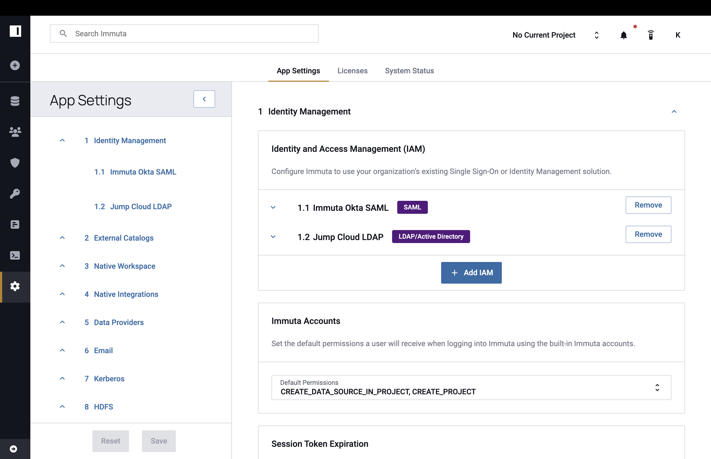This screenshot has width=711, height=459.
Task: Expand the 1.2 Jump Cloud LDAP entry
Action: pos(273,236)
